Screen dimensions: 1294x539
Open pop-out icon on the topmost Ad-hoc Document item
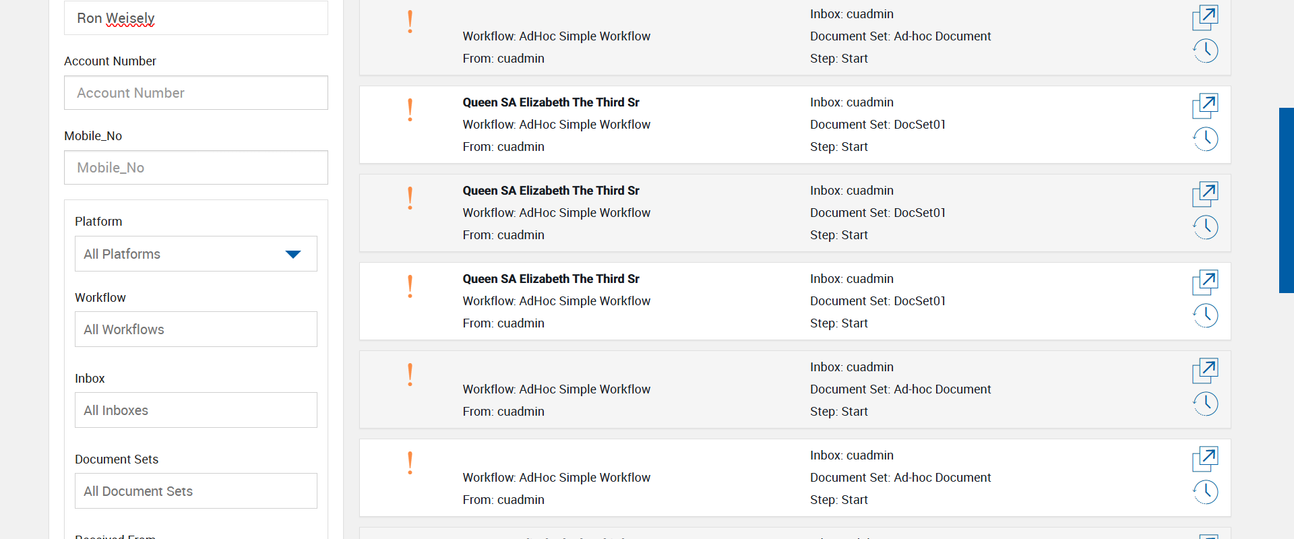(x=1205, y=18)
